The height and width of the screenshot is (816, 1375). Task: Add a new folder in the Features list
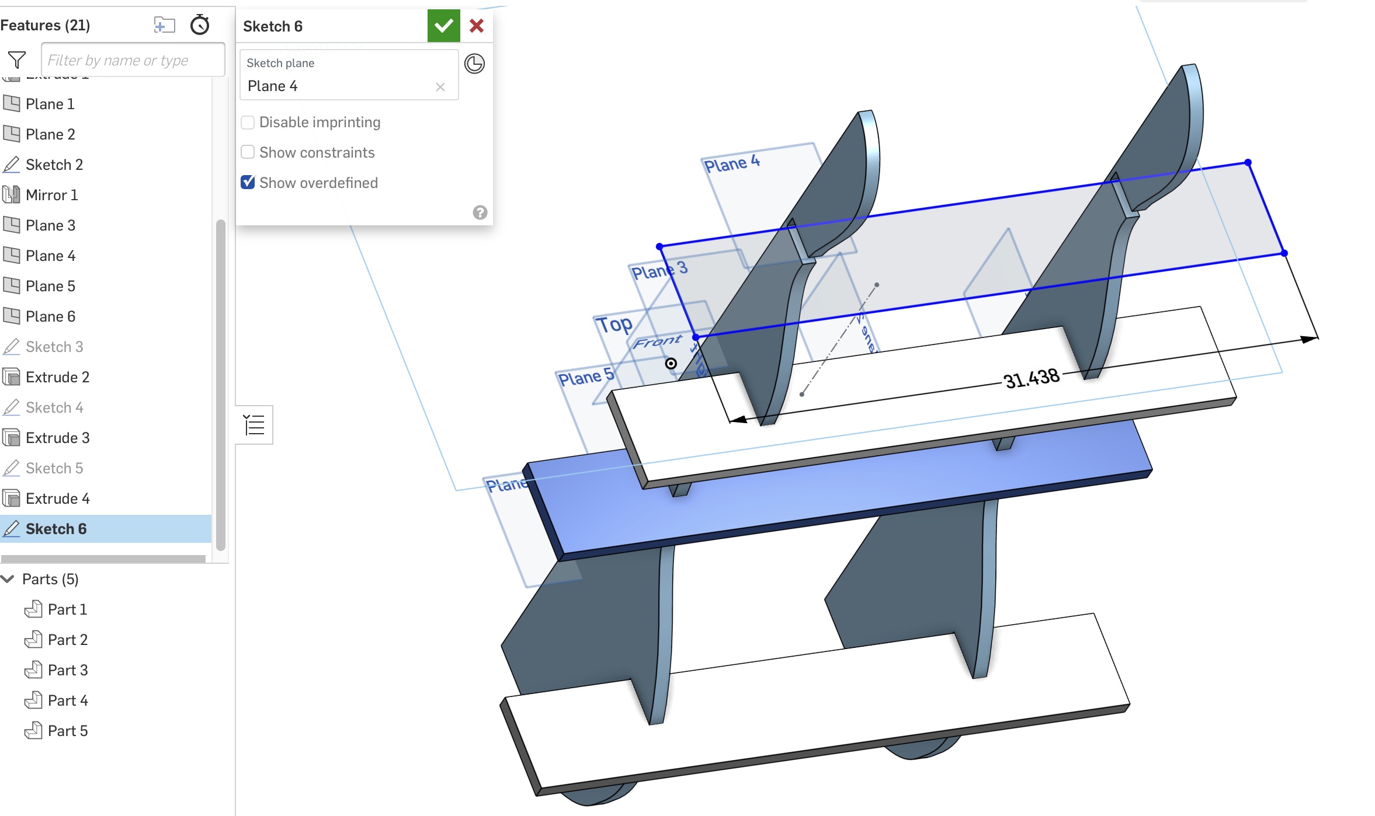click(164, 25)
